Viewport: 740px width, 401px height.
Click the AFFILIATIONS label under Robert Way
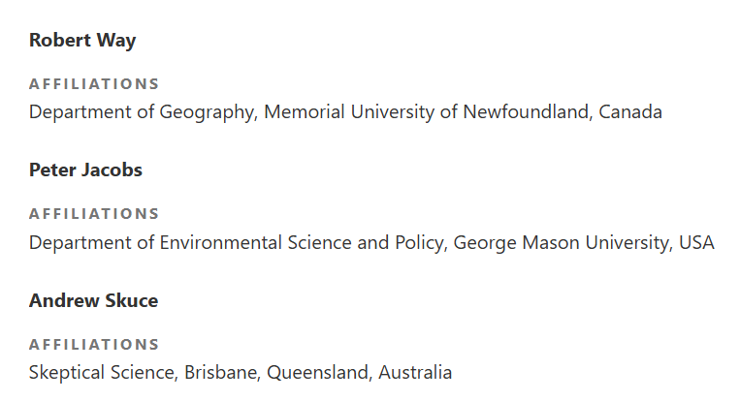(x=94, y=83)
